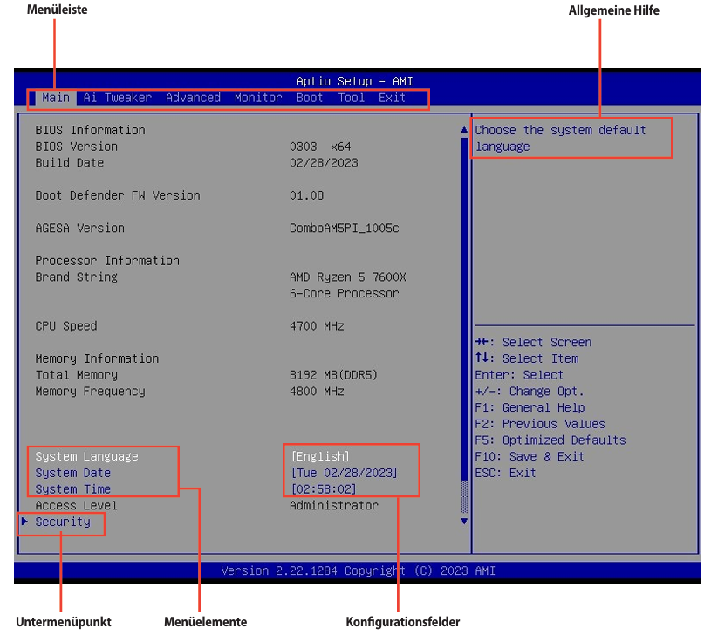Click the [Tue 02/28/2023] date field

[x=345, y=473]
